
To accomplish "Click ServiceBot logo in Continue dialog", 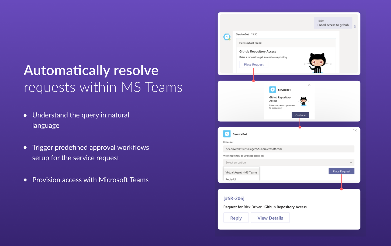I will 273,90.
